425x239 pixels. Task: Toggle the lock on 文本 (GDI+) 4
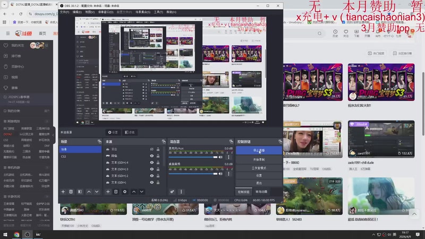pos(158,163)
